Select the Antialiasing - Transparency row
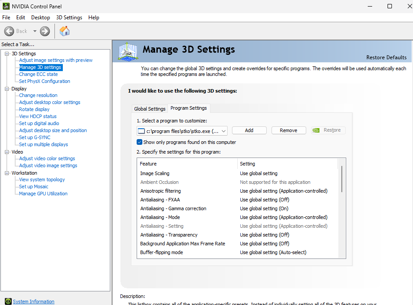The height and width of the screenshot is (305, 413). 238,235
